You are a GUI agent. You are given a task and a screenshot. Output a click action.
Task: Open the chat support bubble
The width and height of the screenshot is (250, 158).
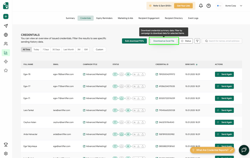pos(244,150)
